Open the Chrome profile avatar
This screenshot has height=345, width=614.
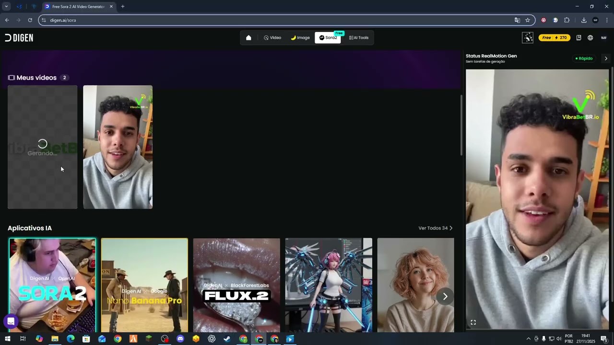(x=595, y=20)
